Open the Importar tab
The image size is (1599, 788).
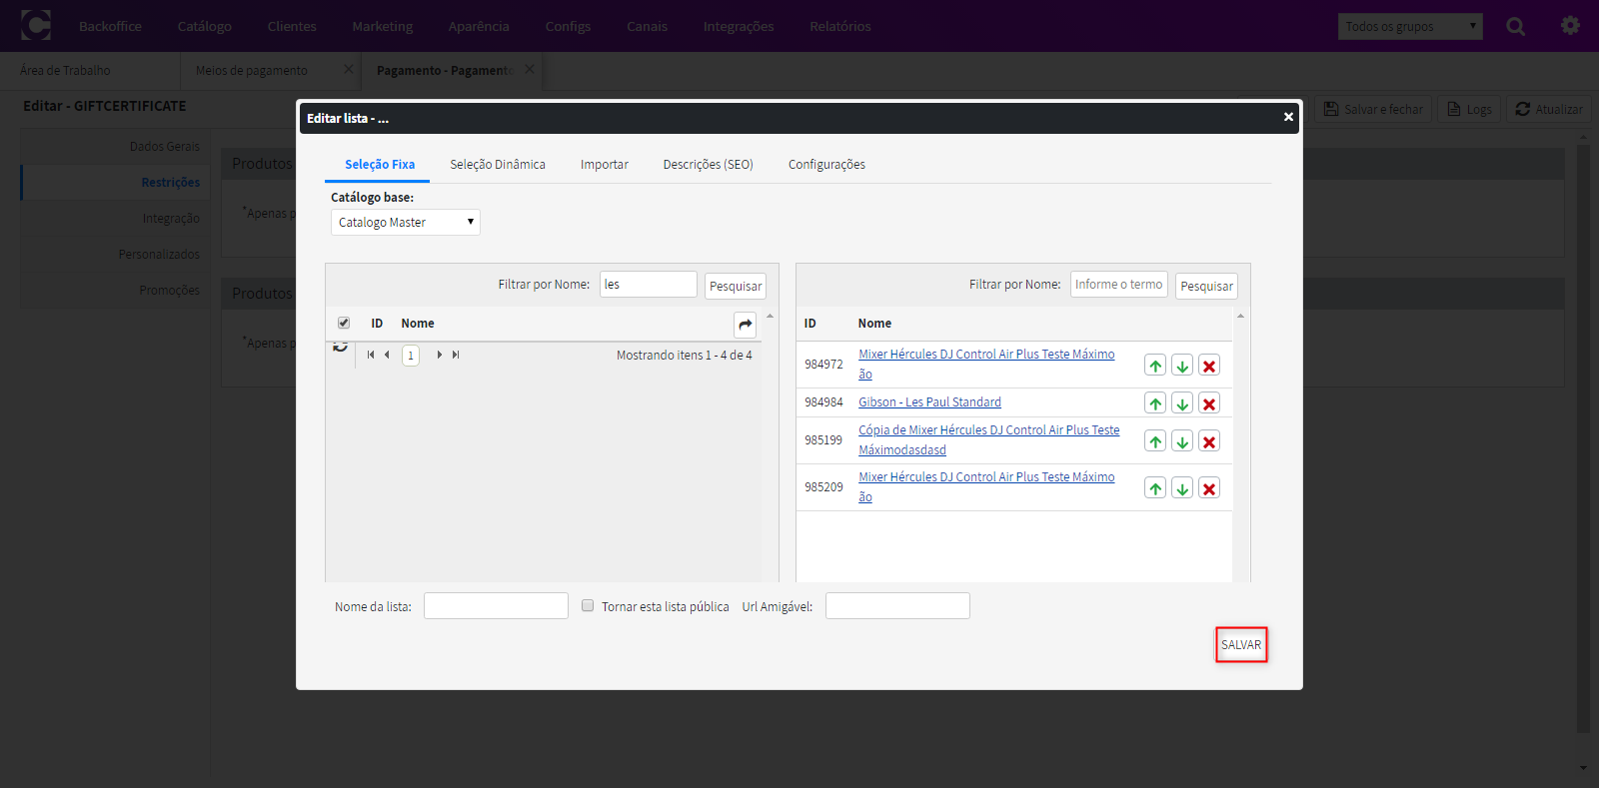605,165
